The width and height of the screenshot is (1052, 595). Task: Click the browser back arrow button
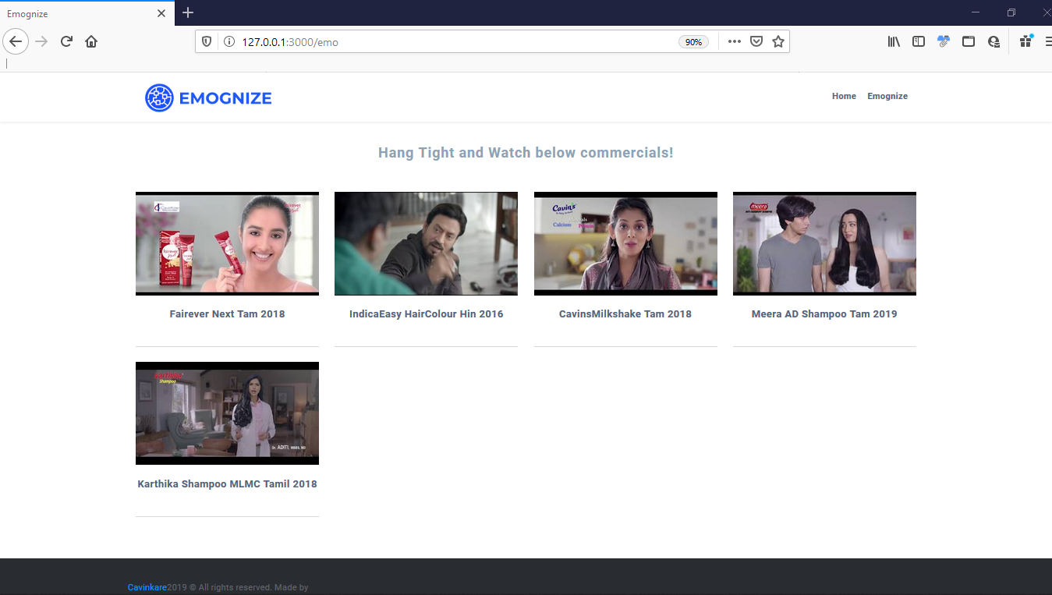[16, 41]
